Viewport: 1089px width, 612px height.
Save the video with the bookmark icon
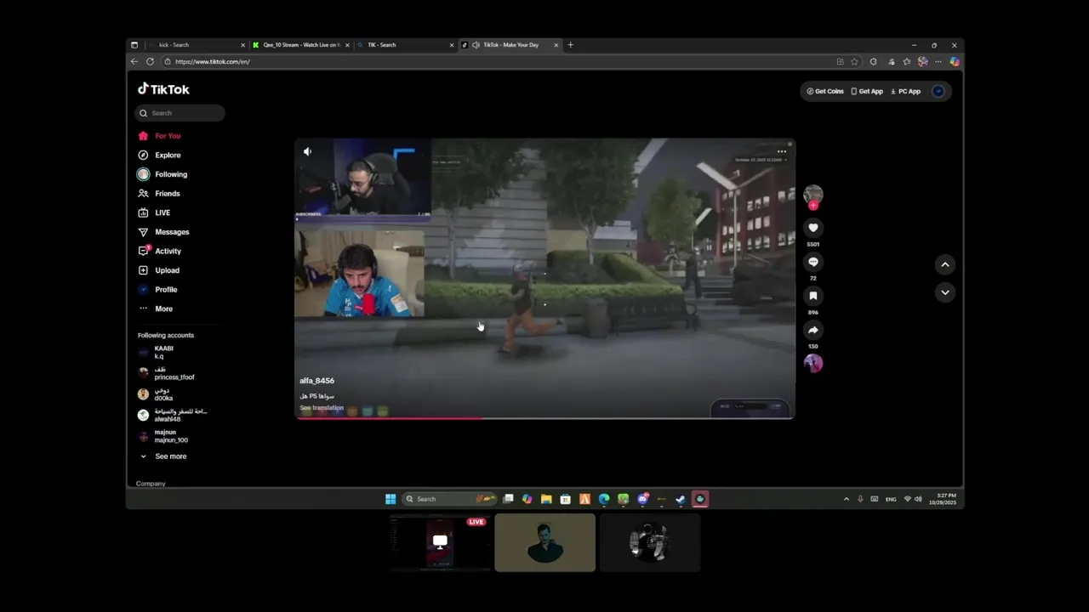(x=813, y=296)
